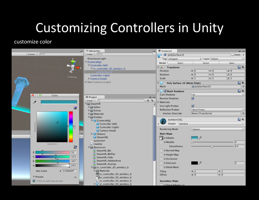Click the Mesh object picker circle
This screenshot has width=259, height=200.
point(243,86)
